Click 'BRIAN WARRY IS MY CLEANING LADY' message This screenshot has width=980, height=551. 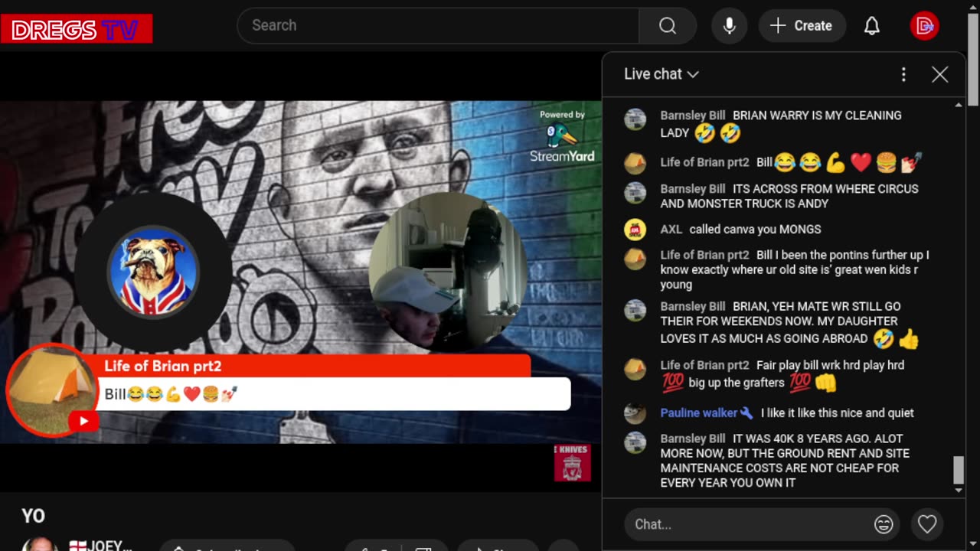[x=781, y=124]
